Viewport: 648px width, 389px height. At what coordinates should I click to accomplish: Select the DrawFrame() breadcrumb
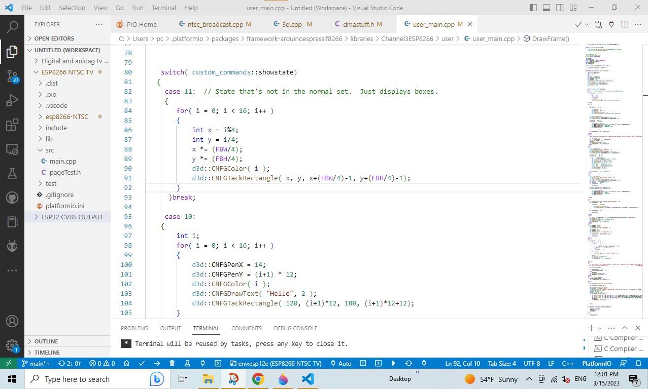pos(550,38)
